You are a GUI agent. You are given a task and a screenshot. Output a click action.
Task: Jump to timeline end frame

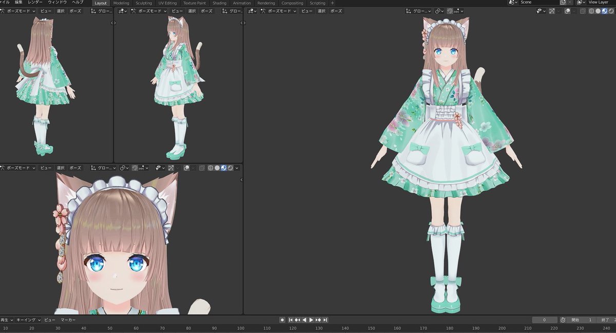[325, 320]
